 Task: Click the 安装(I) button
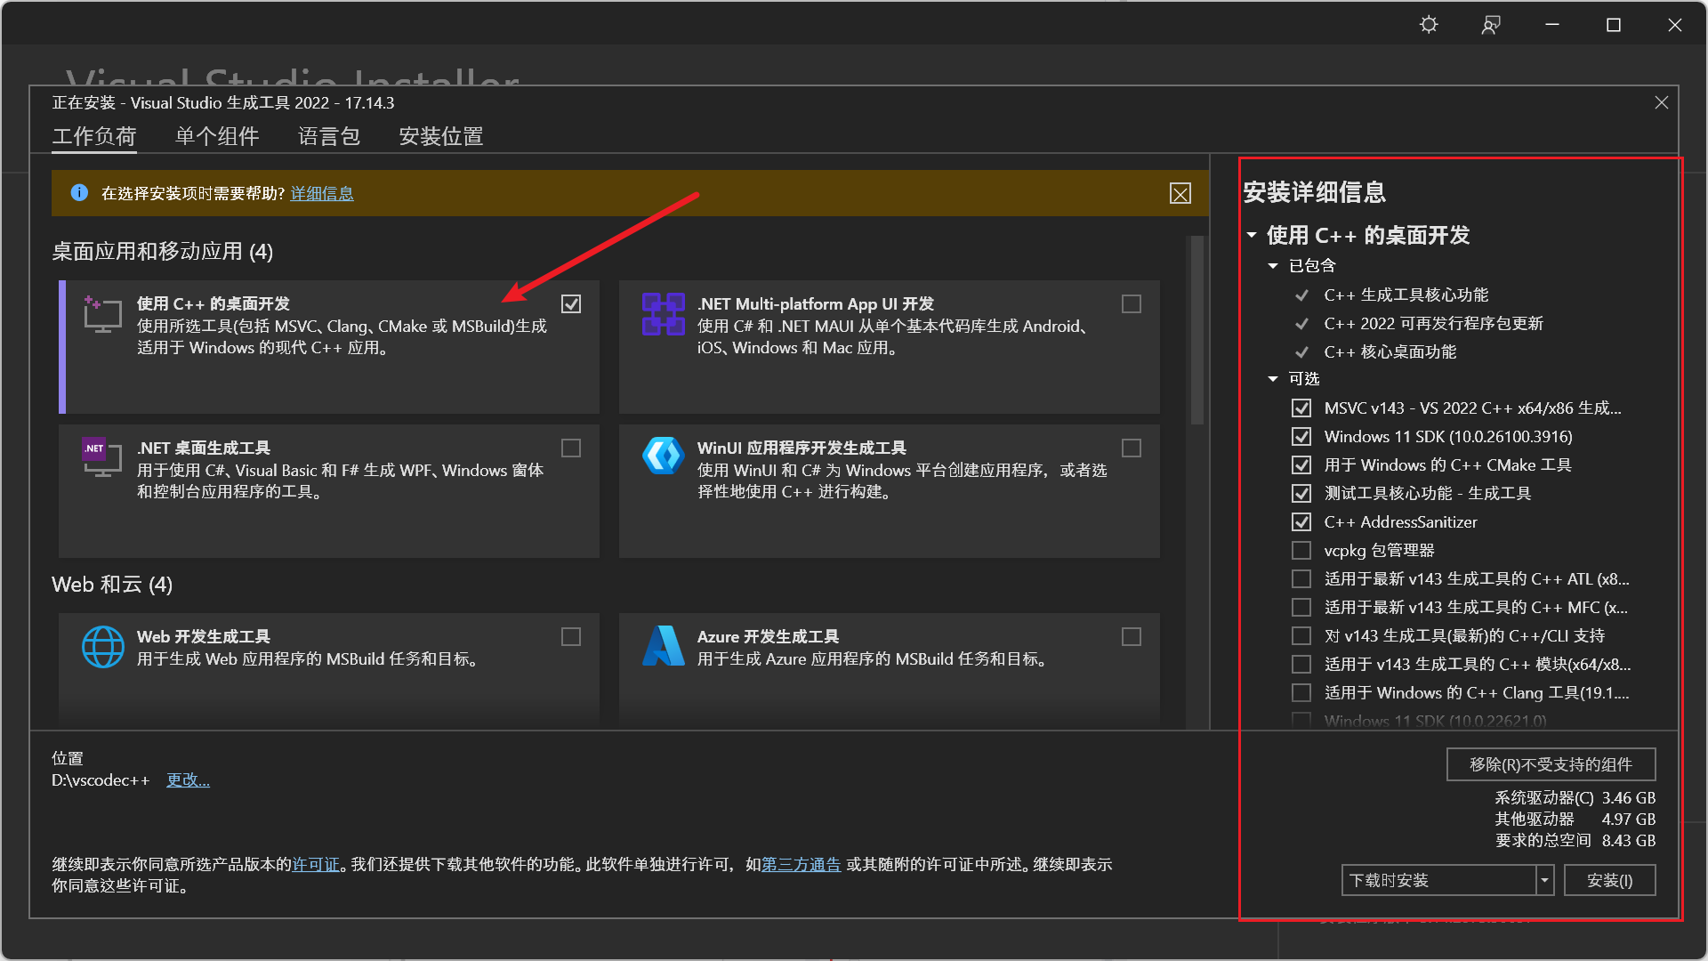pos(1609,880)
